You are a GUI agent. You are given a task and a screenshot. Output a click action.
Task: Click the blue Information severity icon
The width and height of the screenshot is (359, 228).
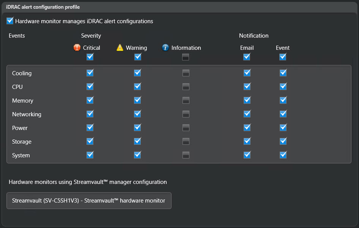165,47
